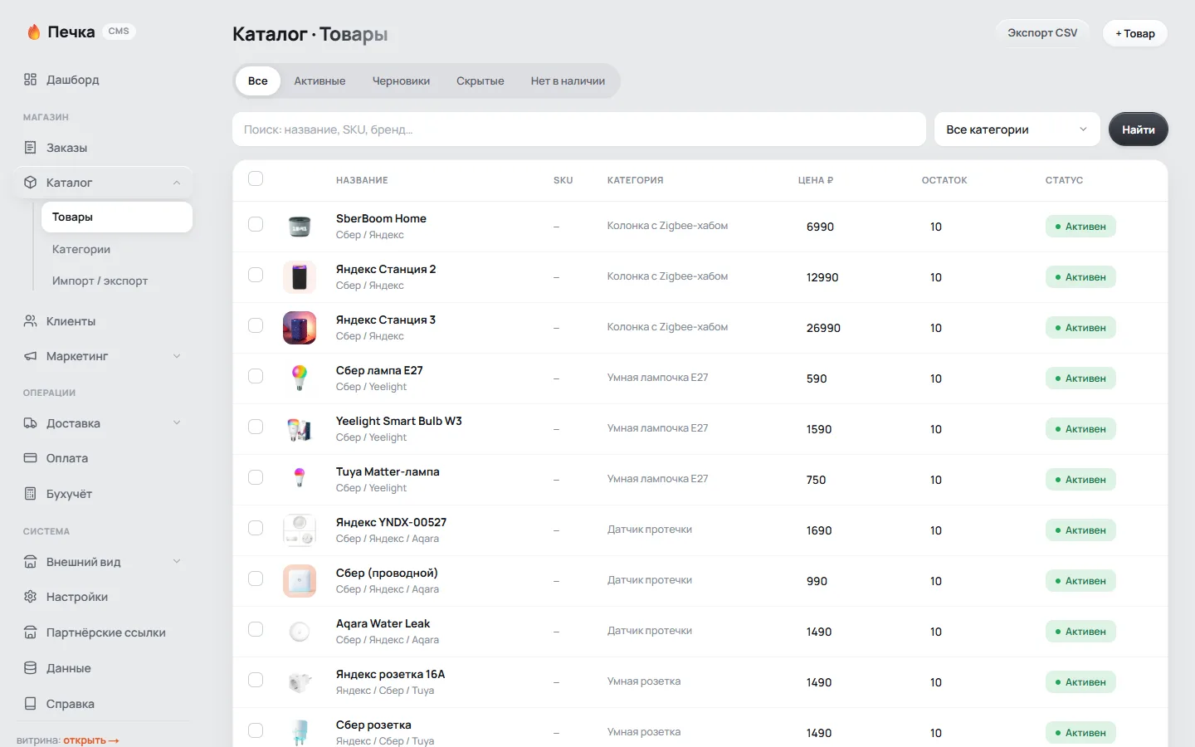The width and height of the screenshot is (1195, 747).
Task: Check the Aqara Water Leak row
Action: 256,629
